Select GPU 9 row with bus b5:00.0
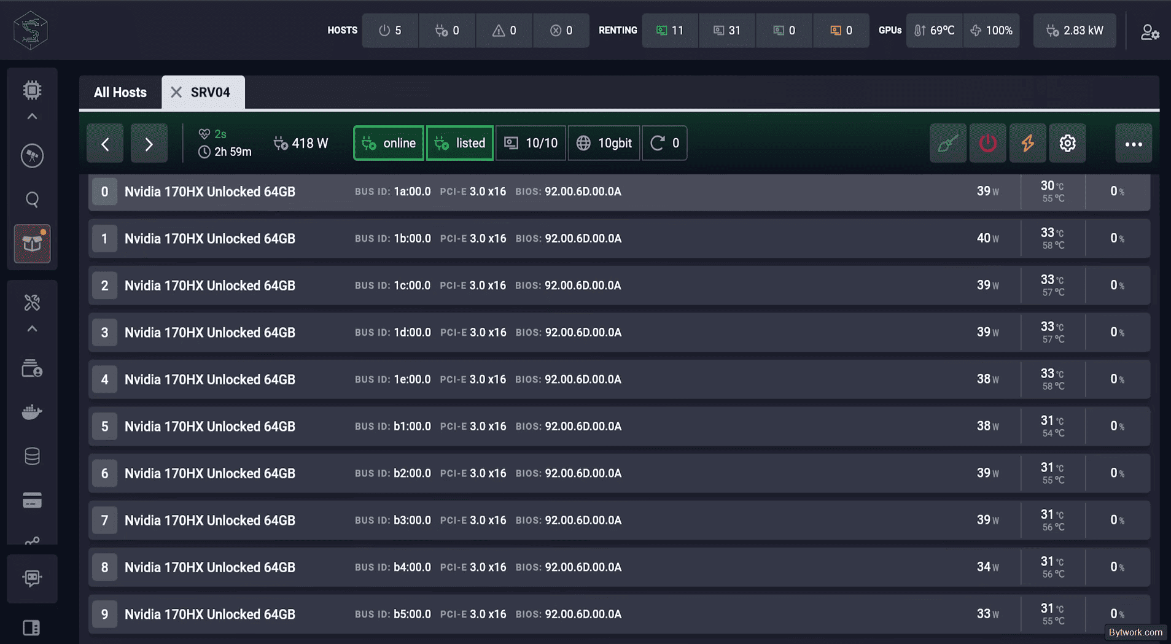The height and width of the screenshot is (644, 1171). click(619, 614)
